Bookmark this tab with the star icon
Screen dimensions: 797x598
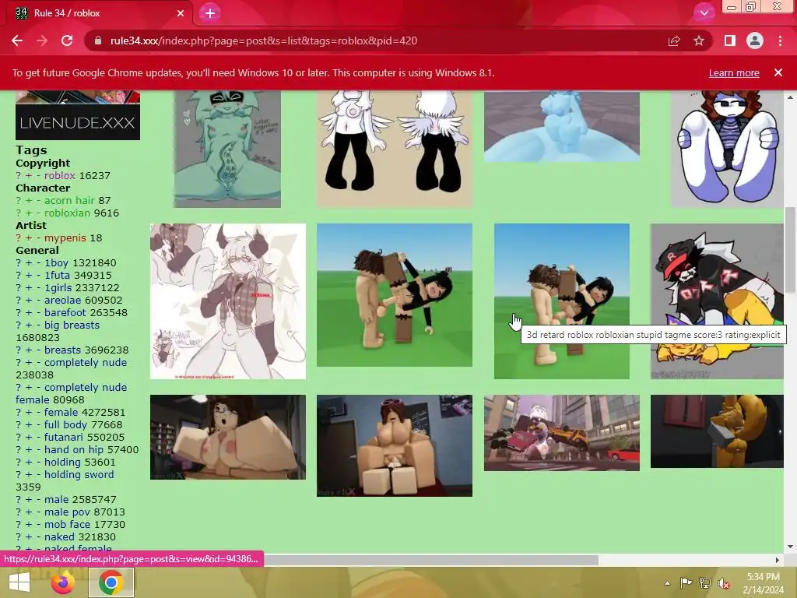click(699, 40)
